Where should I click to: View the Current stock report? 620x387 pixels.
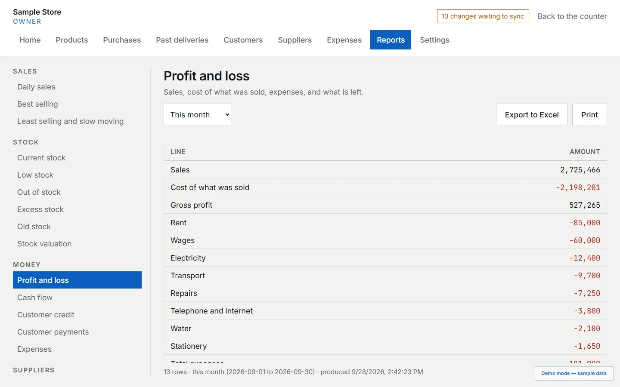coord(77,158)
